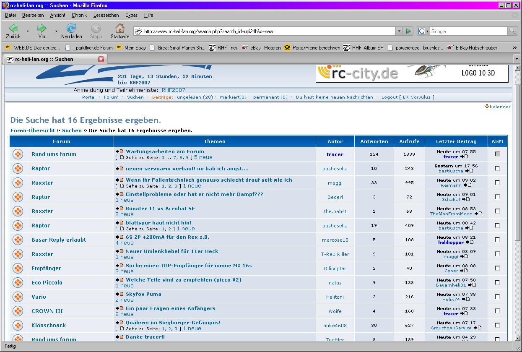The height and width of the screenshot is (352, 522).
Task: Click the forum icon beside Eco Piccolo
Action: (x=18, y=282)
